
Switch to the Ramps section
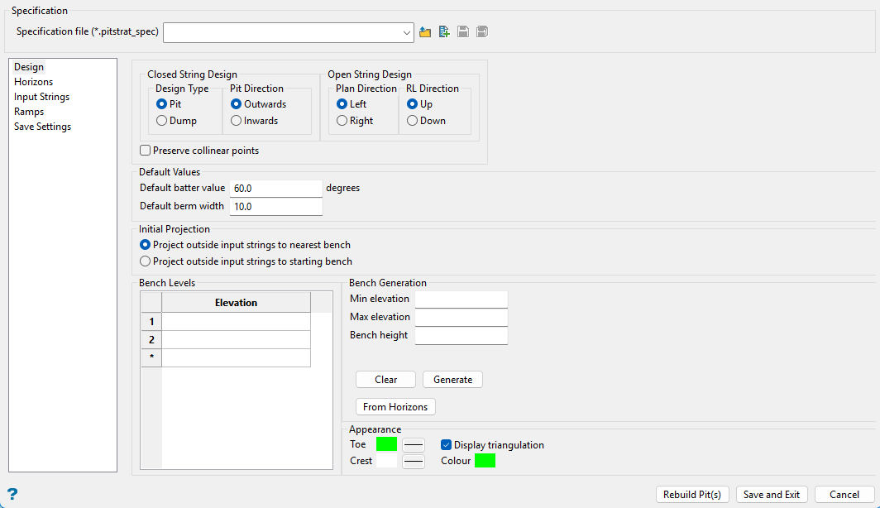click(x=29, y=112)
